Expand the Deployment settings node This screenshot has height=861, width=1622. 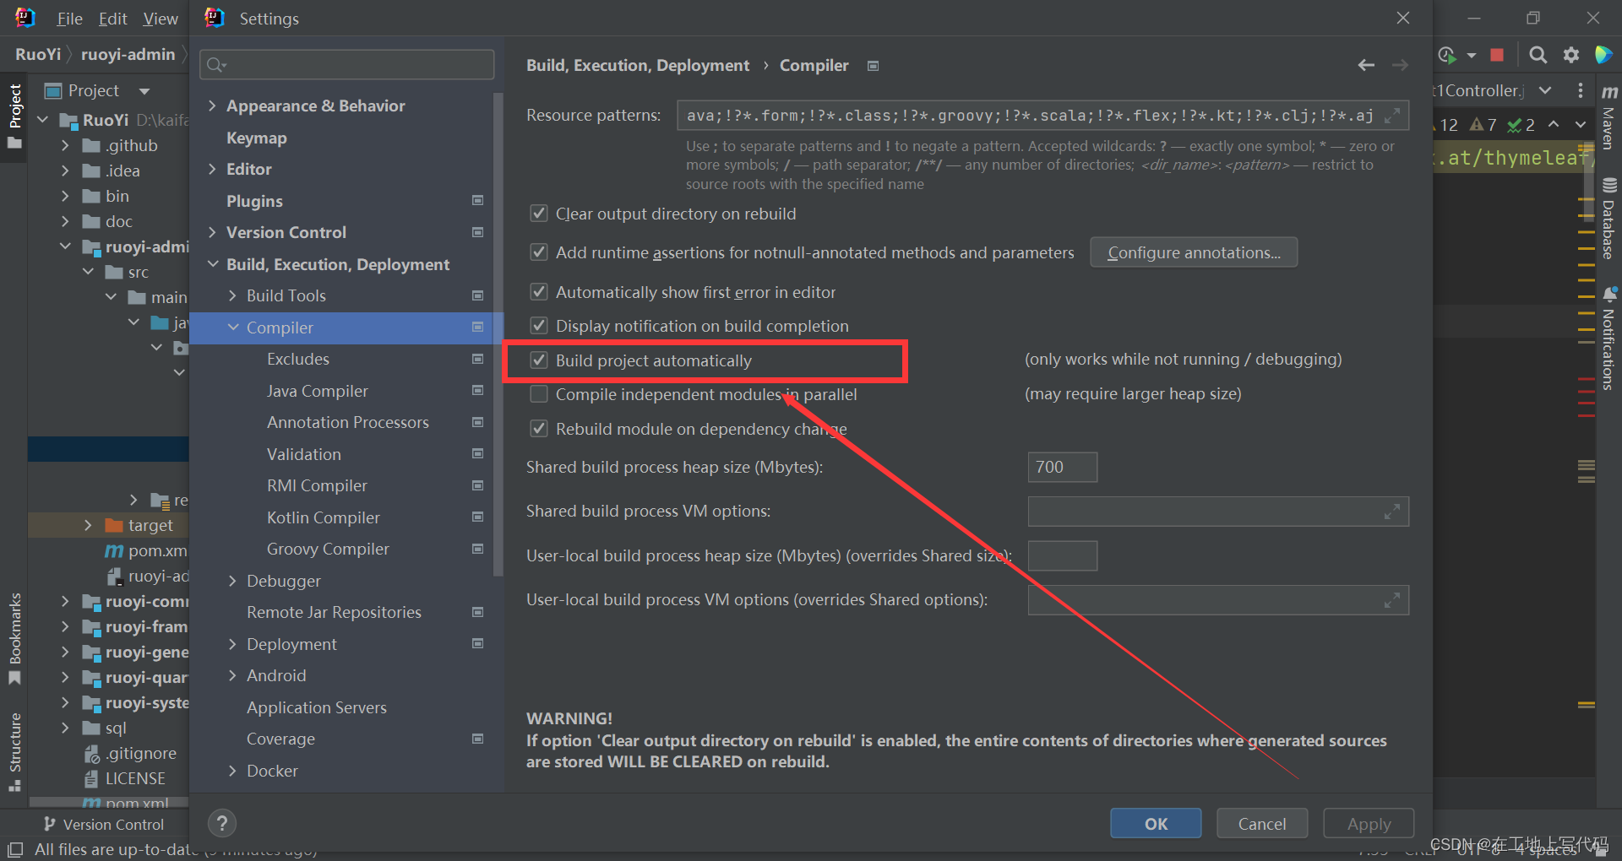click(232, 644)
